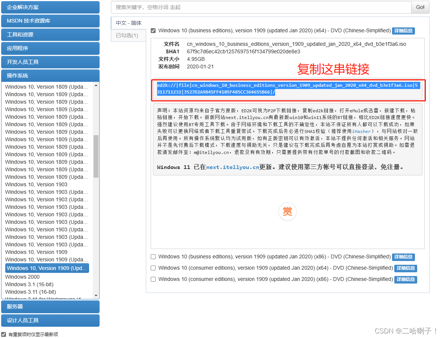Click consumer editions x86 DVD title text
Screen dimensions: 442x338
pyautogui.click(x=276, y=279)
